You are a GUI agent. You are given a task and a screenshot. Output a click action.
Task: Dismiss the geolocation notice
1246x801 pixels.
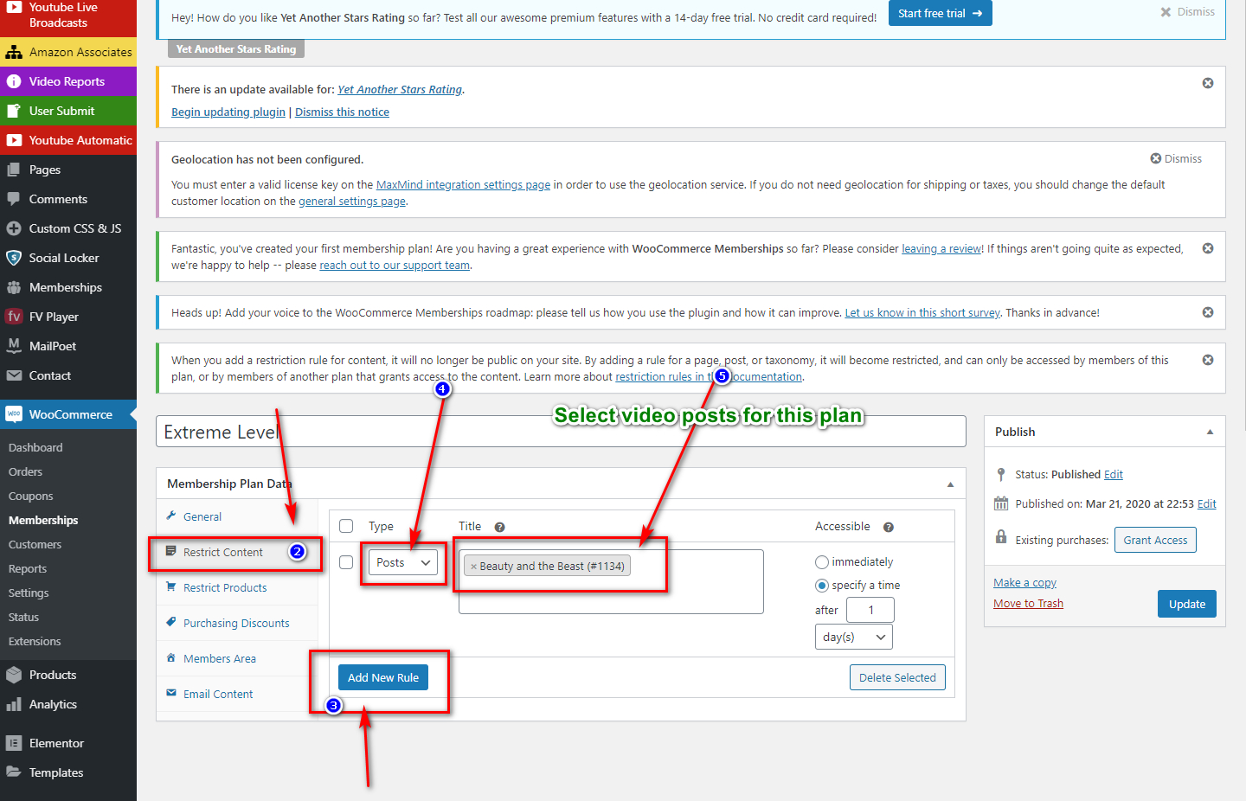tap(1175, 159)
